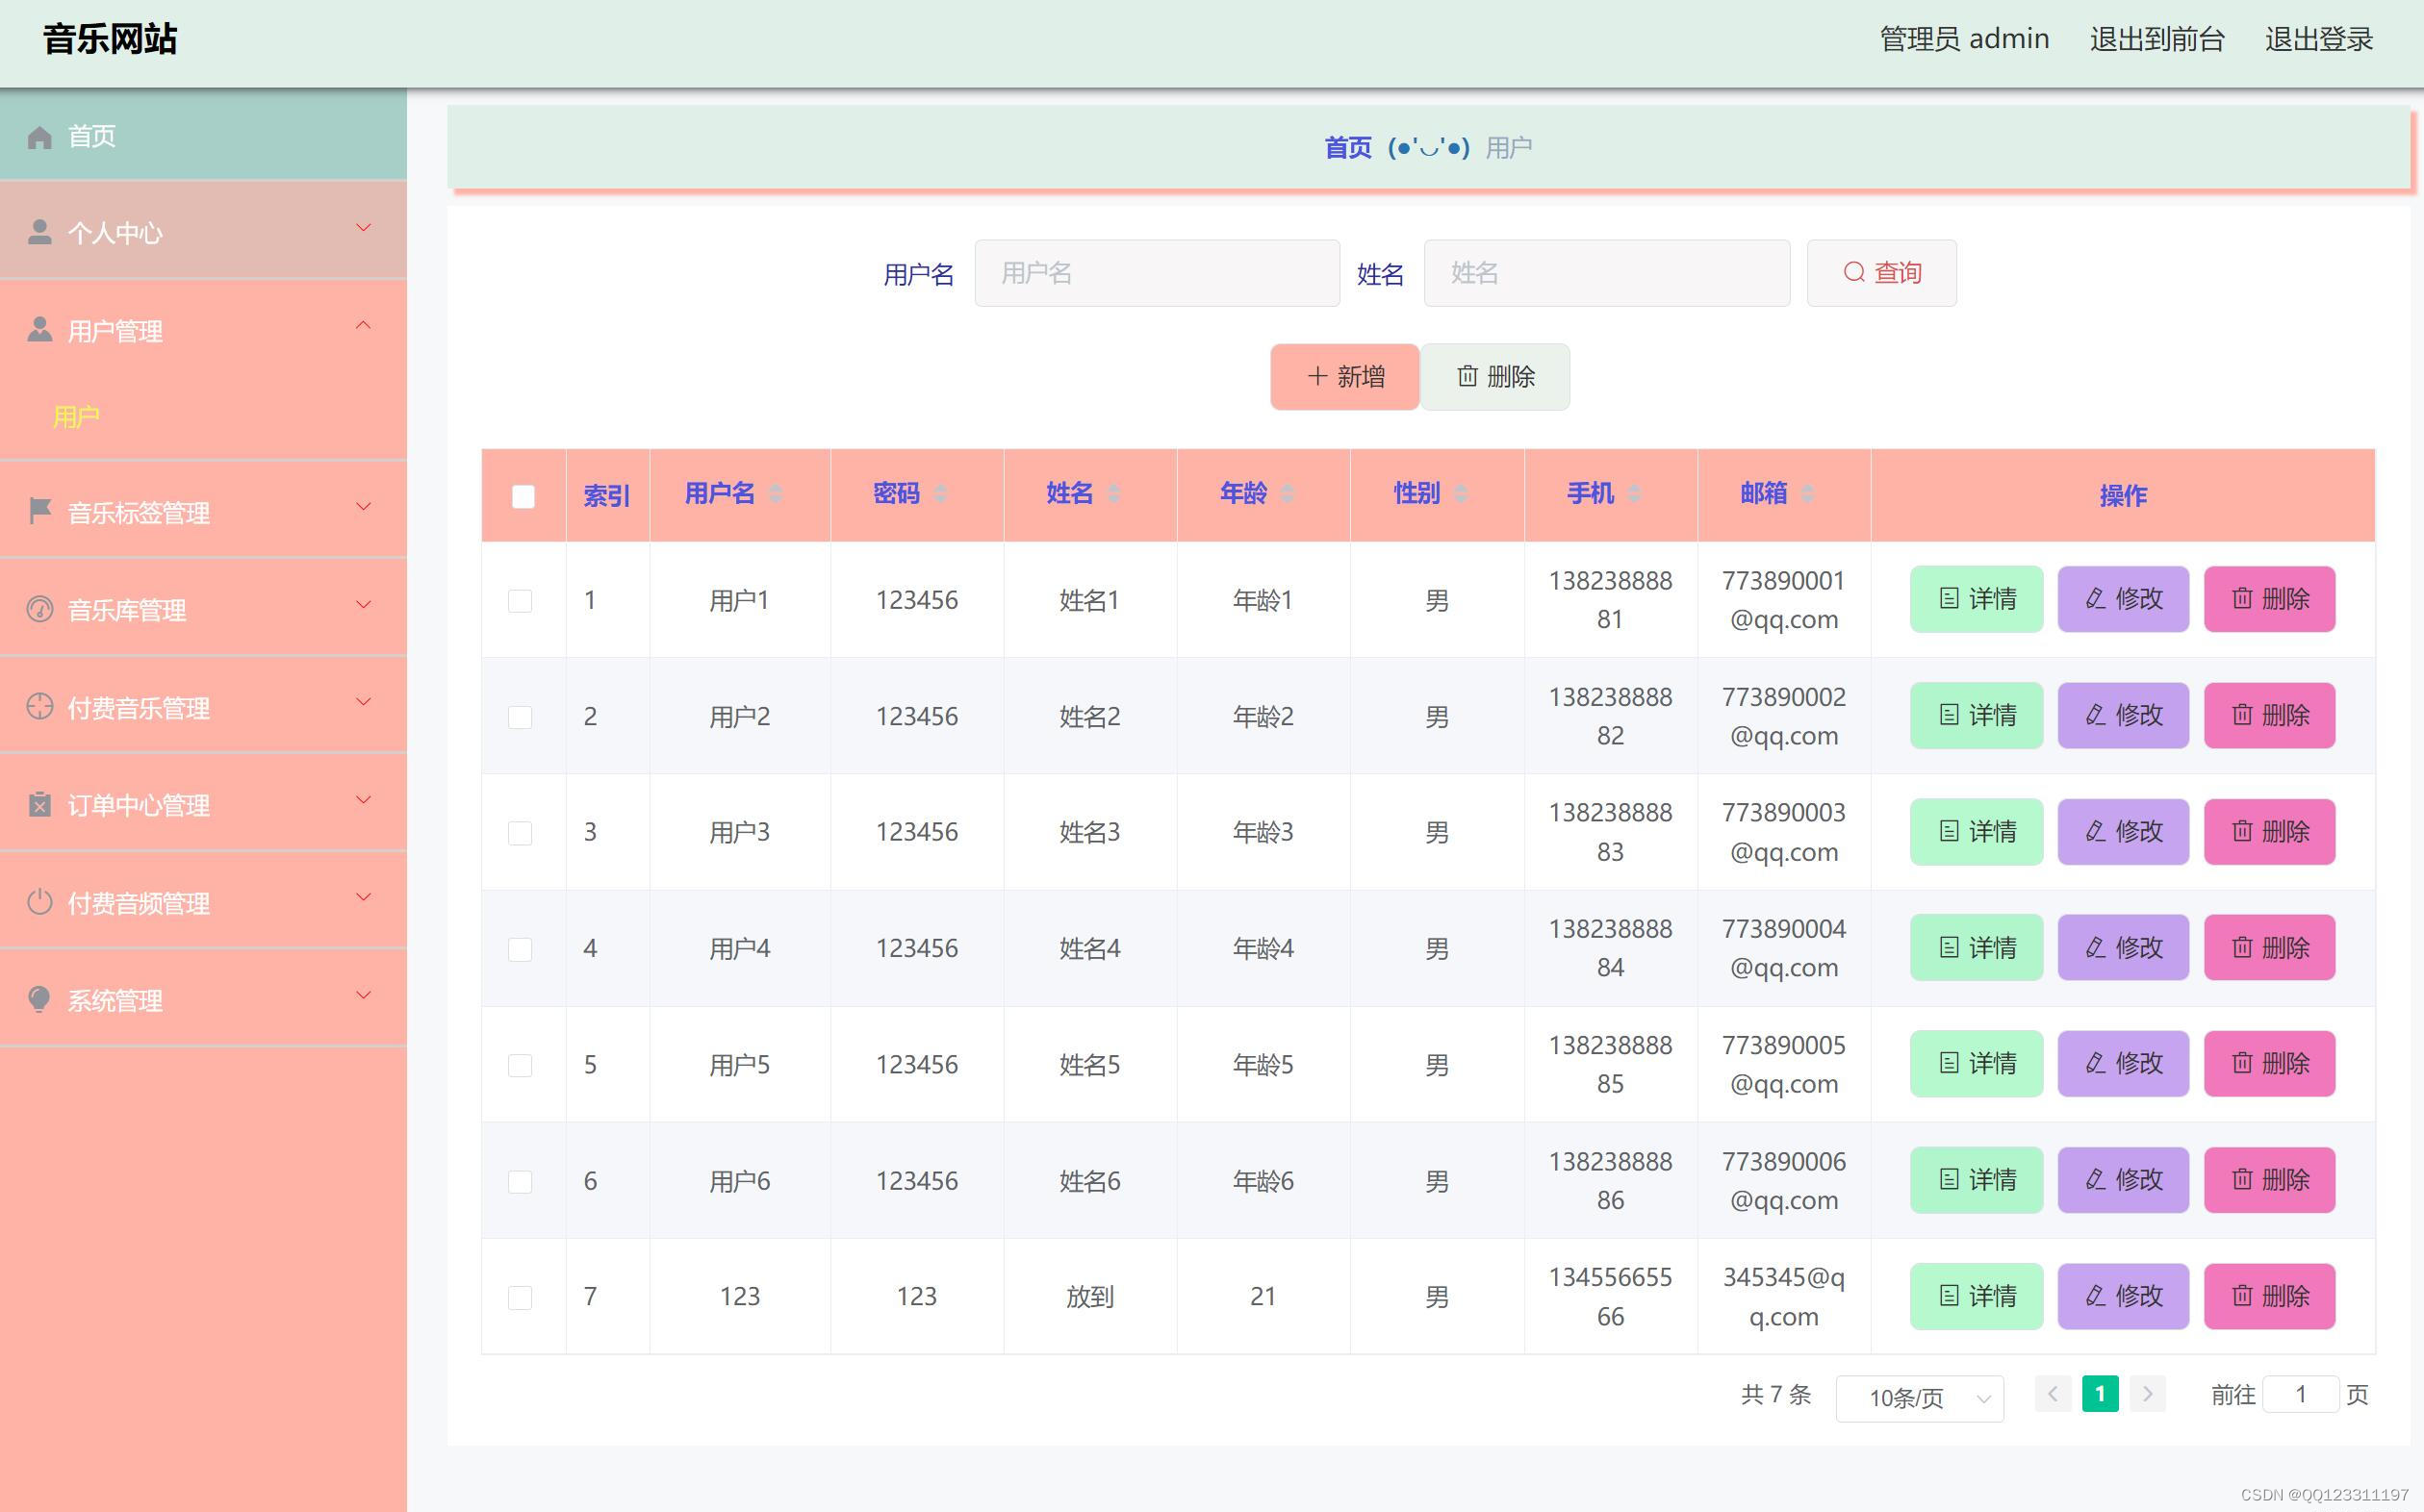Viewport: 2424px width, 1512px height.
Task: Focus the 用户名 search input field
Action: pos(1157,273)
